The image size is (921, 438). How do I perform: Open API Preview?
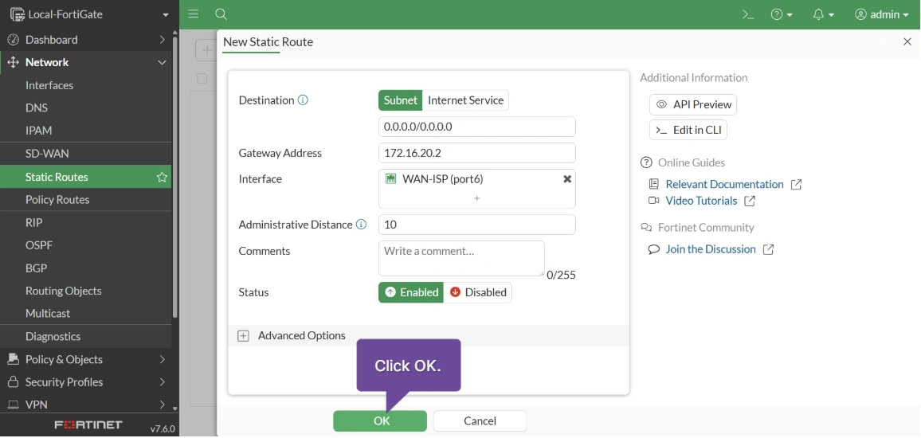click(693, 104)
